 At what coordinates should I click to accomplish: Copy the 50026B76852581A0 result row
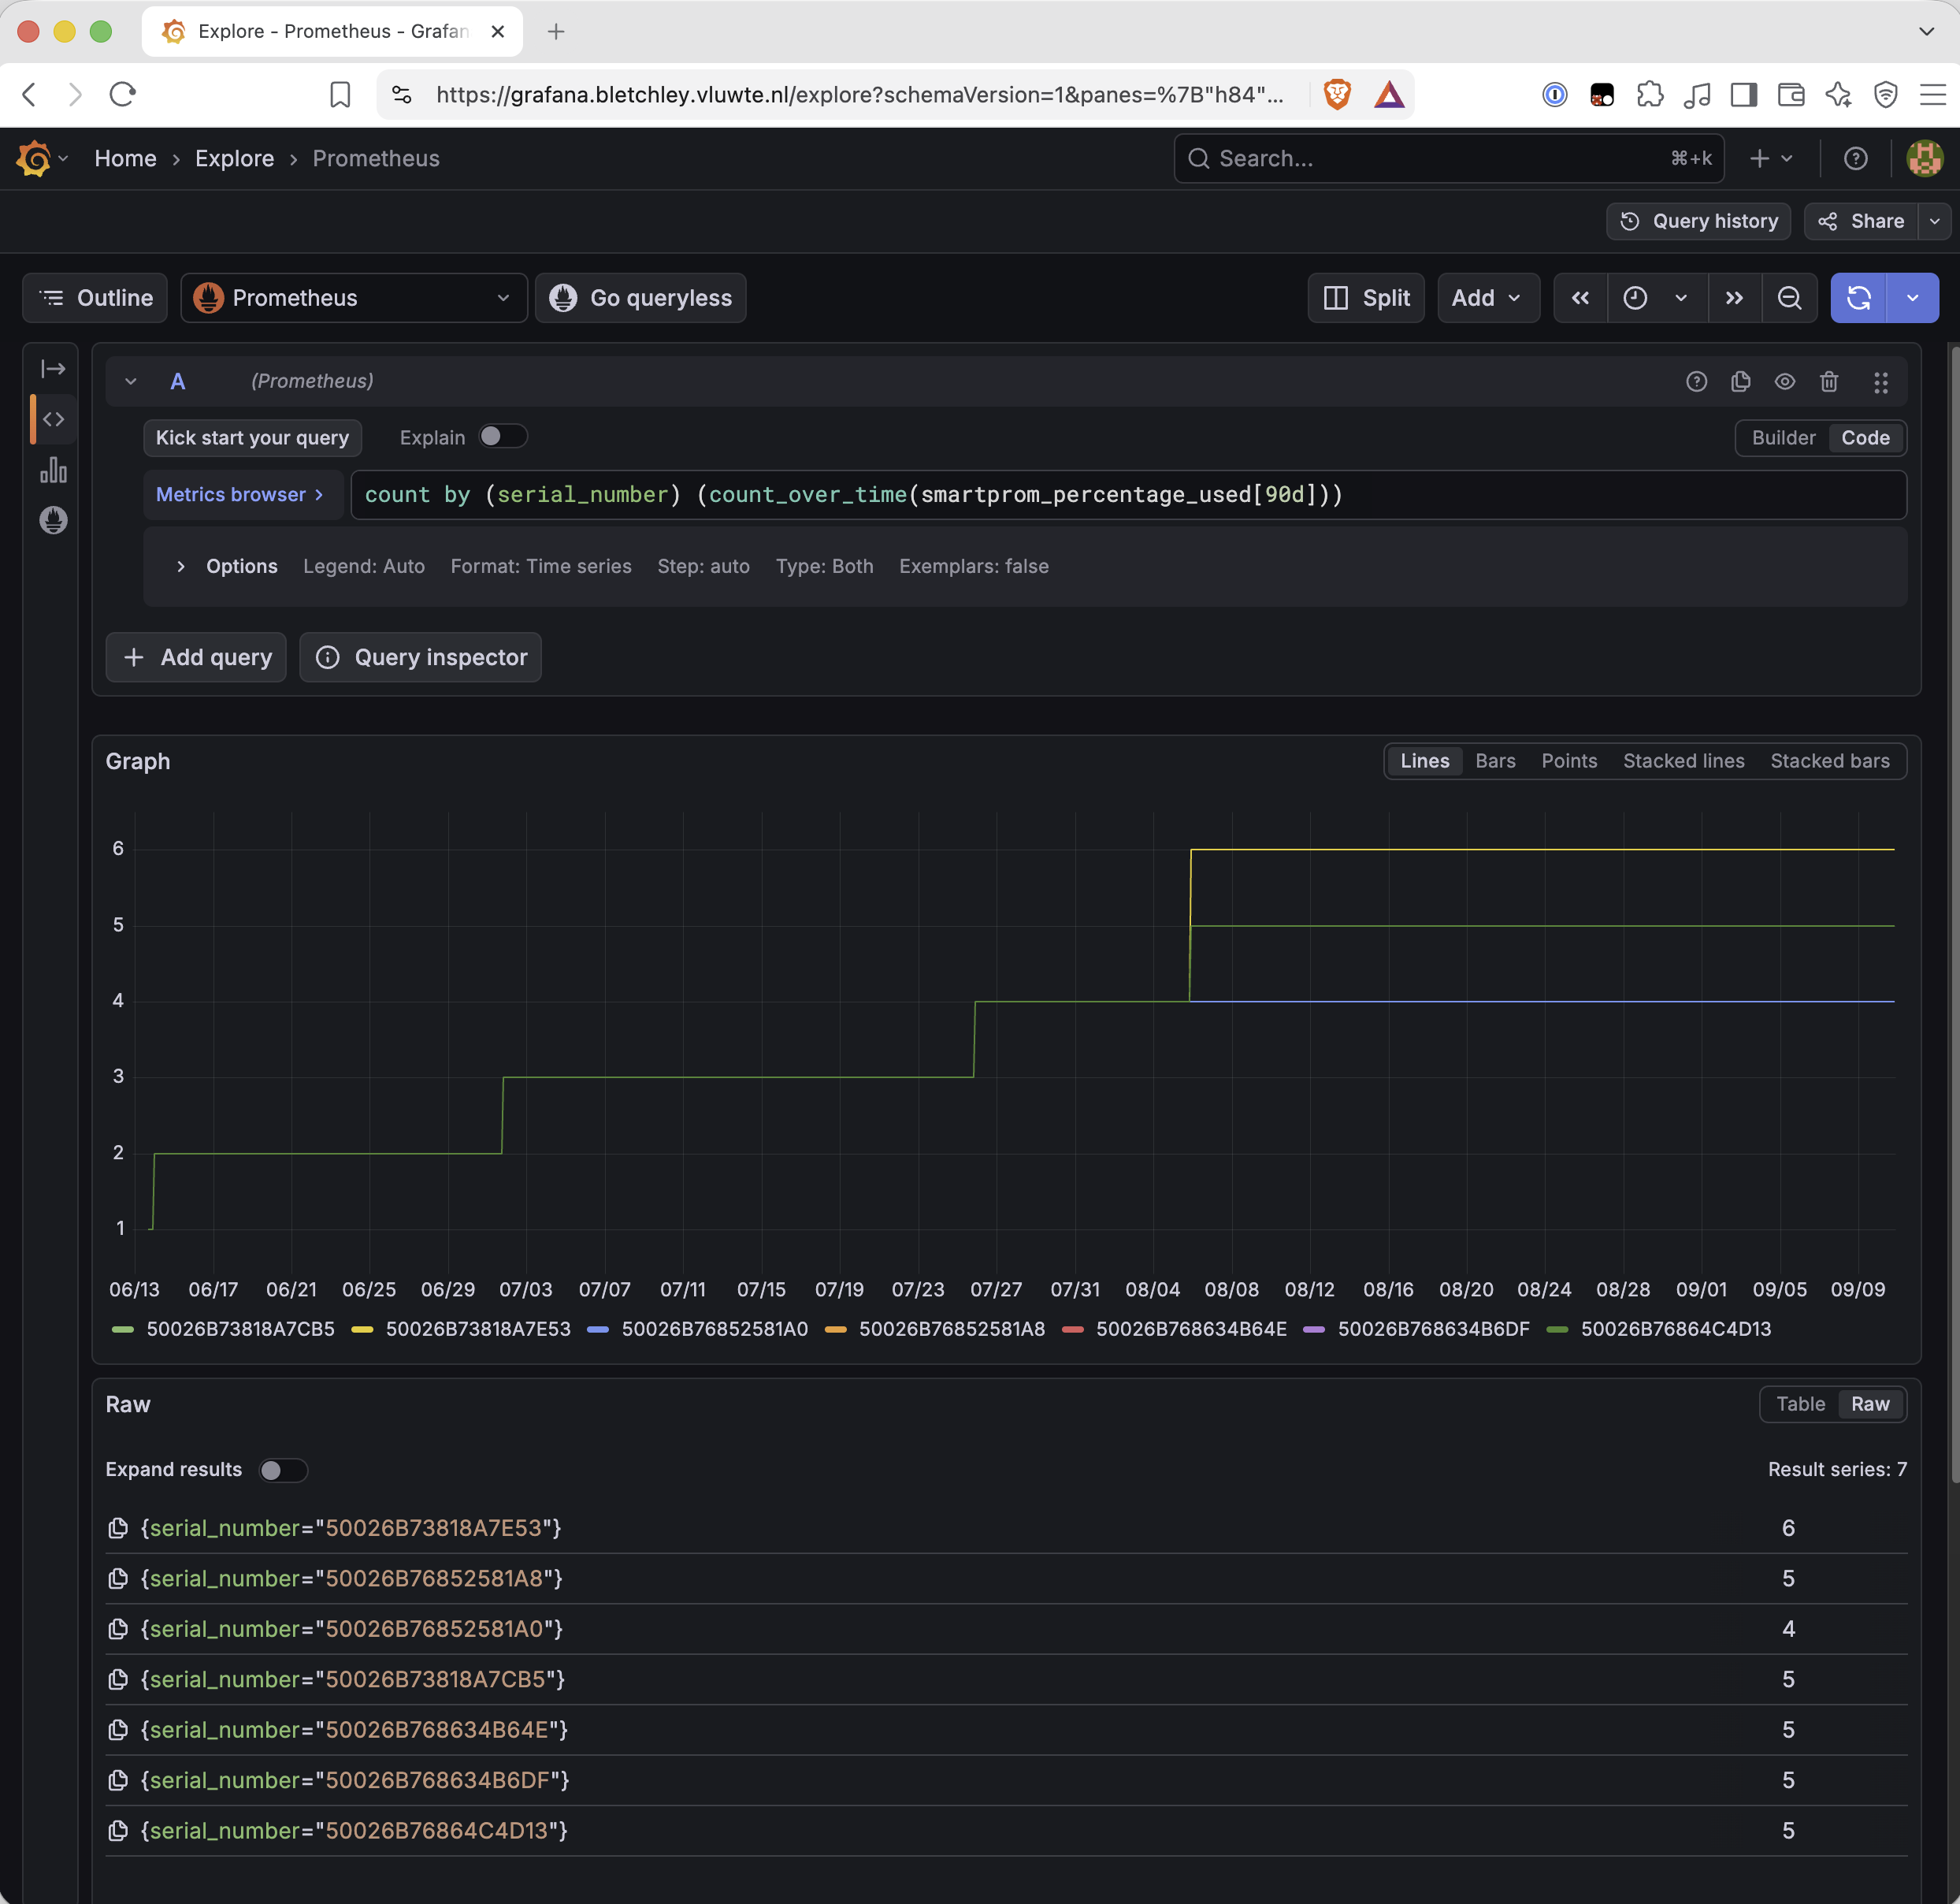click(x=118, y=1629)
